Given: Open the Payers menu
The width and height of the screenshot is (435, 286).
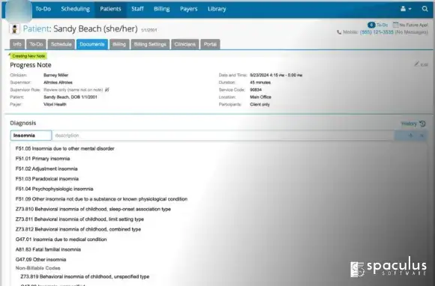Looking at the screenshot, I should tap(189, 9).
